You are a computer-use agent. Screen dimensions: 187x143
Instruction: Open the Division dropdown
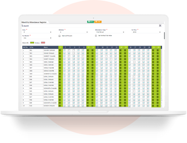click(73, 32)
